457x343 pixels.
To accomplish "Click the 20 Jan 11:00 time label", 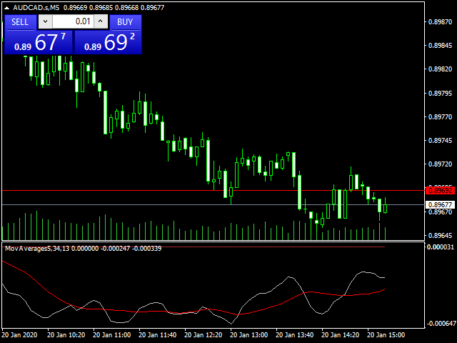I will 111,335.
